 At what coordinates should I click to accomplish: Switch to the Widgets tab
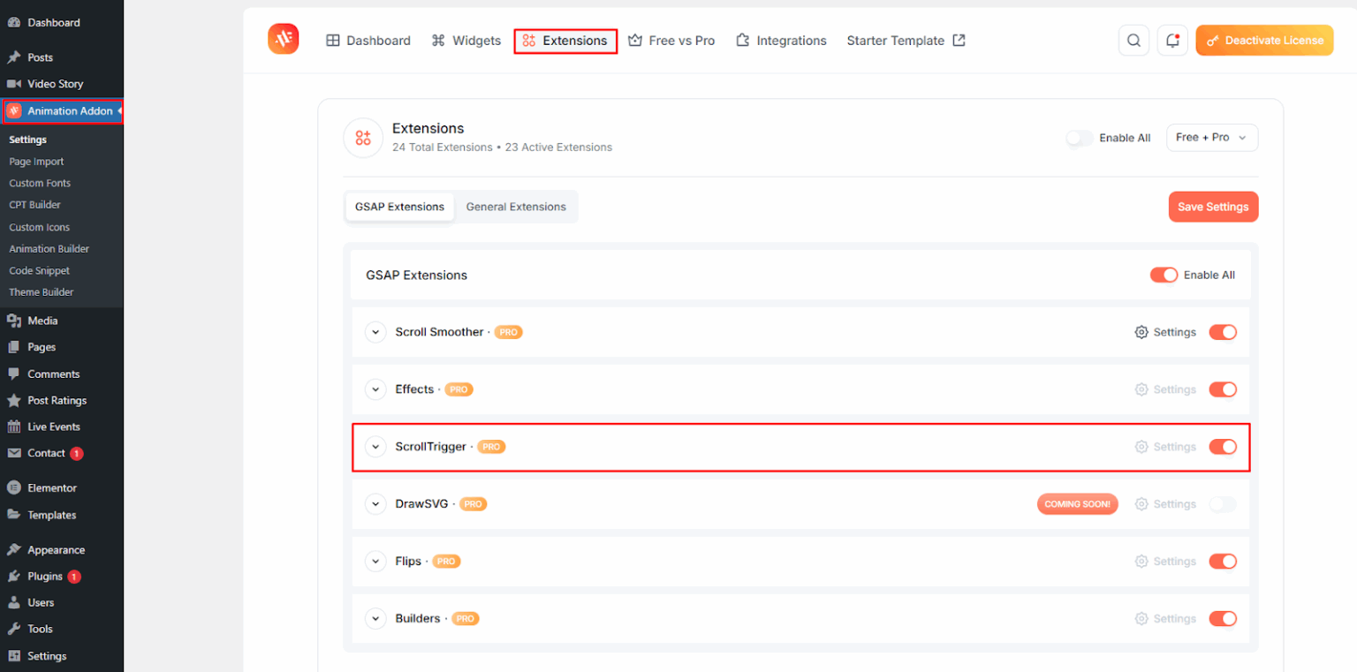466,41
